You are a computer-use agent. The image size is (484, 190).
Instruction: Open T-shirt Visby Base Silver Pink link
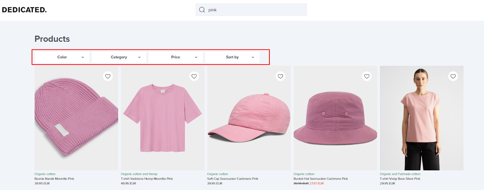coord(400,179)
